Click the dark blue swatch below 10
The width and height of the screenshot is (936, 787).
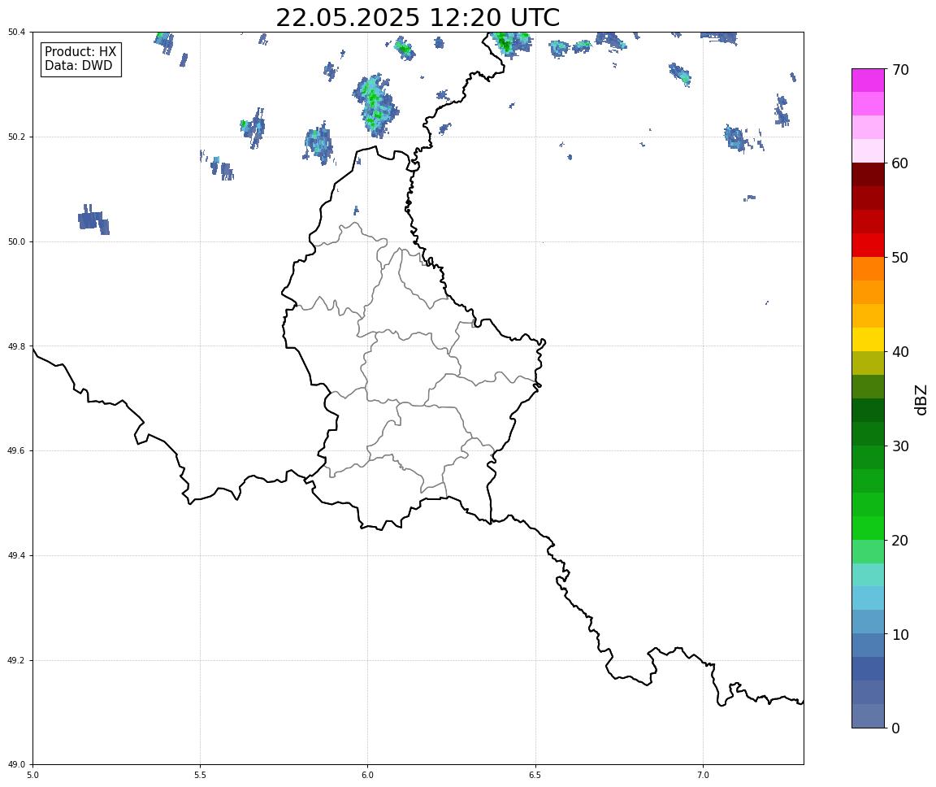pyautogui.click(x=868, y=669)
